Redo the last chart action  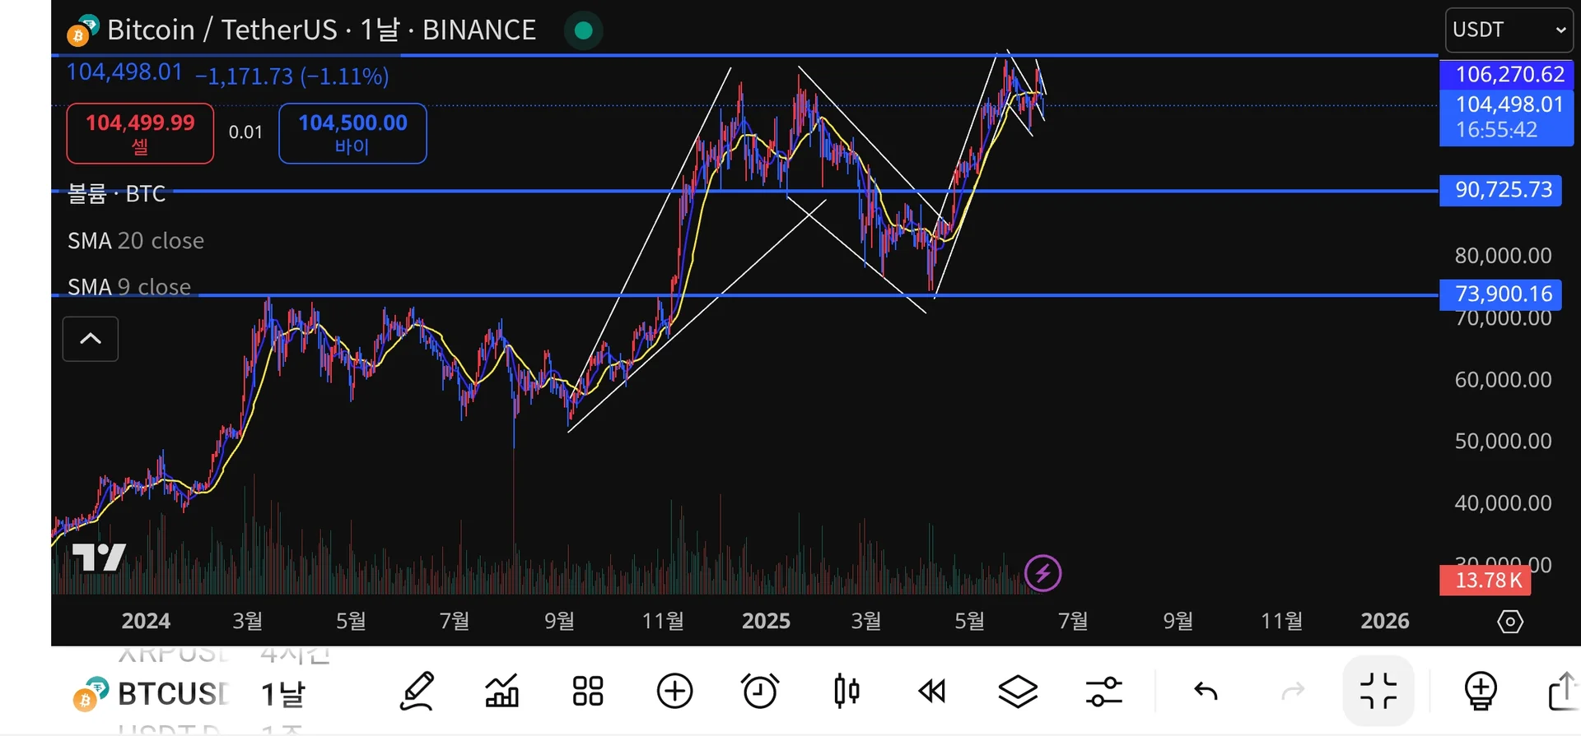[x=1294, y=692]
